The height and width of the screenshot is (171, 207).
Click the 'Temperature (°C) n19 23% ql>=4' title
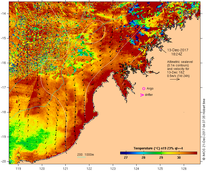[x=158, y=148]
